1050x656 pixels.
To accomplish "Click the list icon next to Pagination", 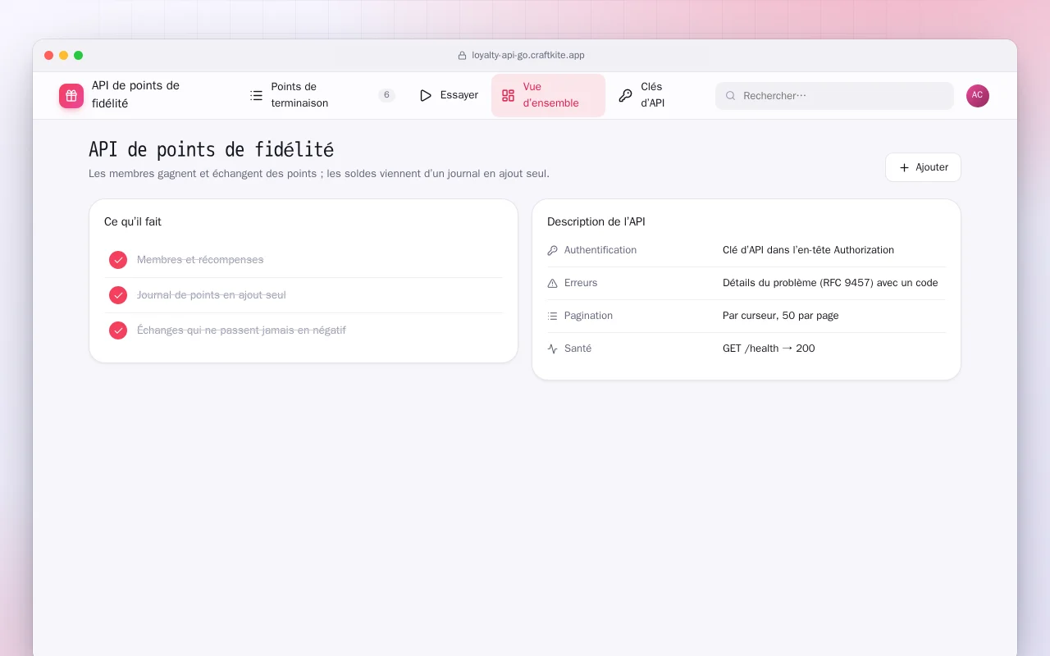I will (552, 316).
